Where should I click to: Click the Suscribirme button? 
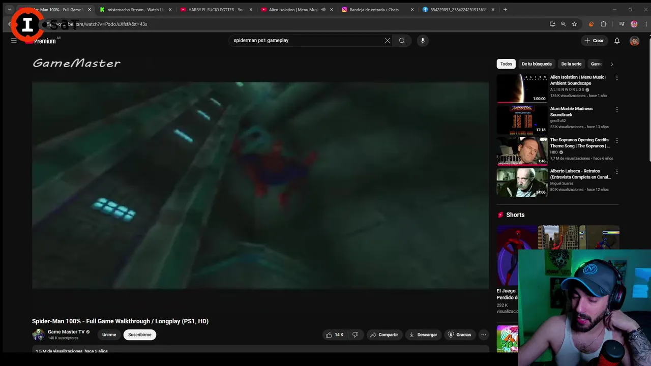[x=140, y=335]
